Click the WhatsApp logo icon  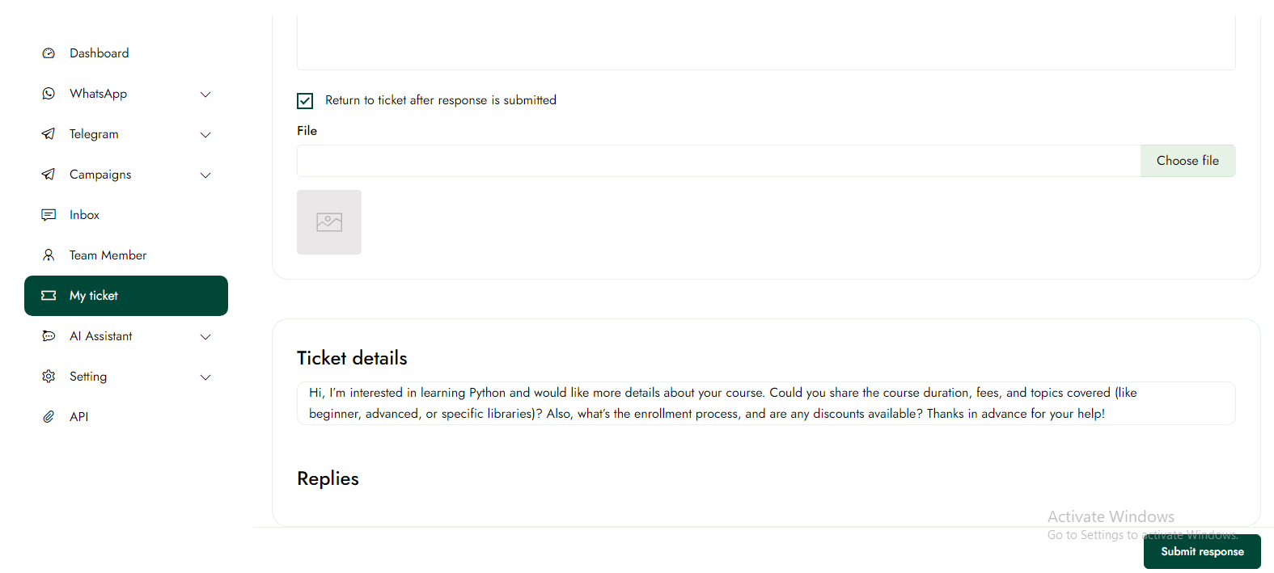(49, 94)
